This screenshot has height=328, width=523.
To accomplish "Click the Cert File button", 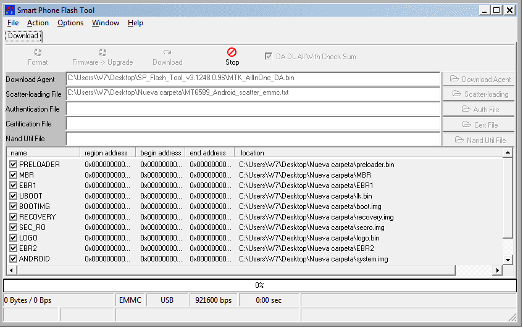I will click(479, 125).
